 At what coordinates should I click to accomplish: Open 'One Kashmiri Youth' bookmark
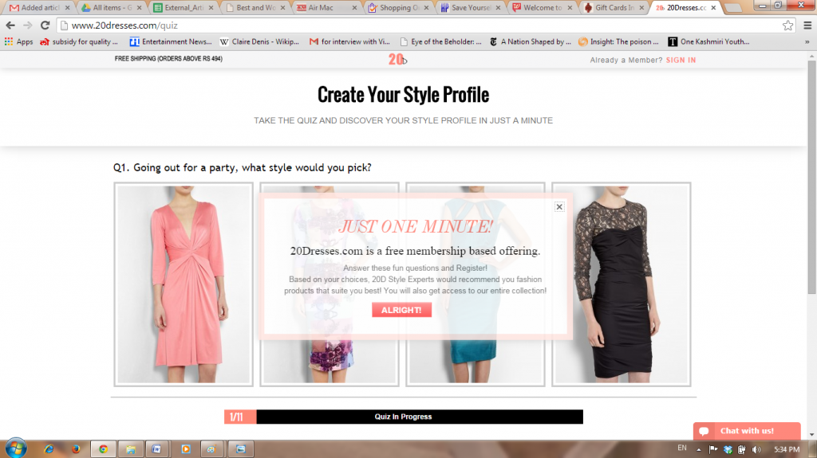coord(709,41)
